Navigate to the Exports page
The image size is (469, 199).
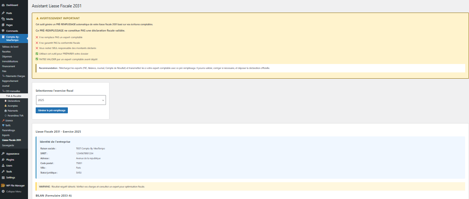coord(6,135)
